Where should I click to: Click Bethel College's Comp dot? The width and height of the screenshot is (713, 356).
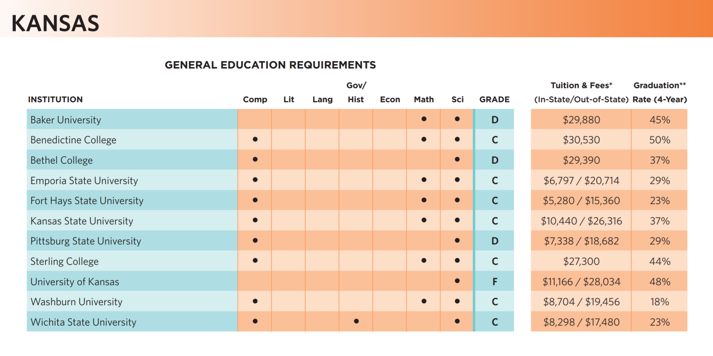click(255, 159)
